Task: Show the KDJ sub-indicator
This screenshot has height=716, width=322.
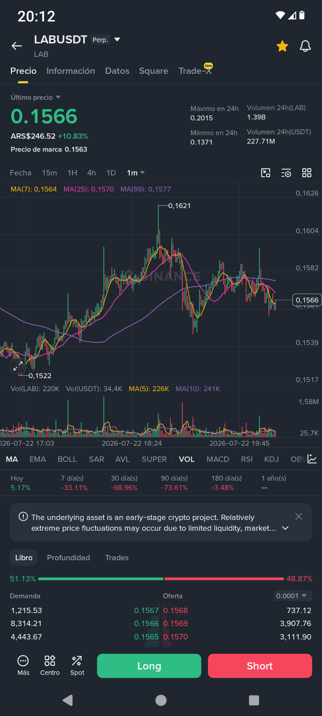Action: (x=271, y=459)
